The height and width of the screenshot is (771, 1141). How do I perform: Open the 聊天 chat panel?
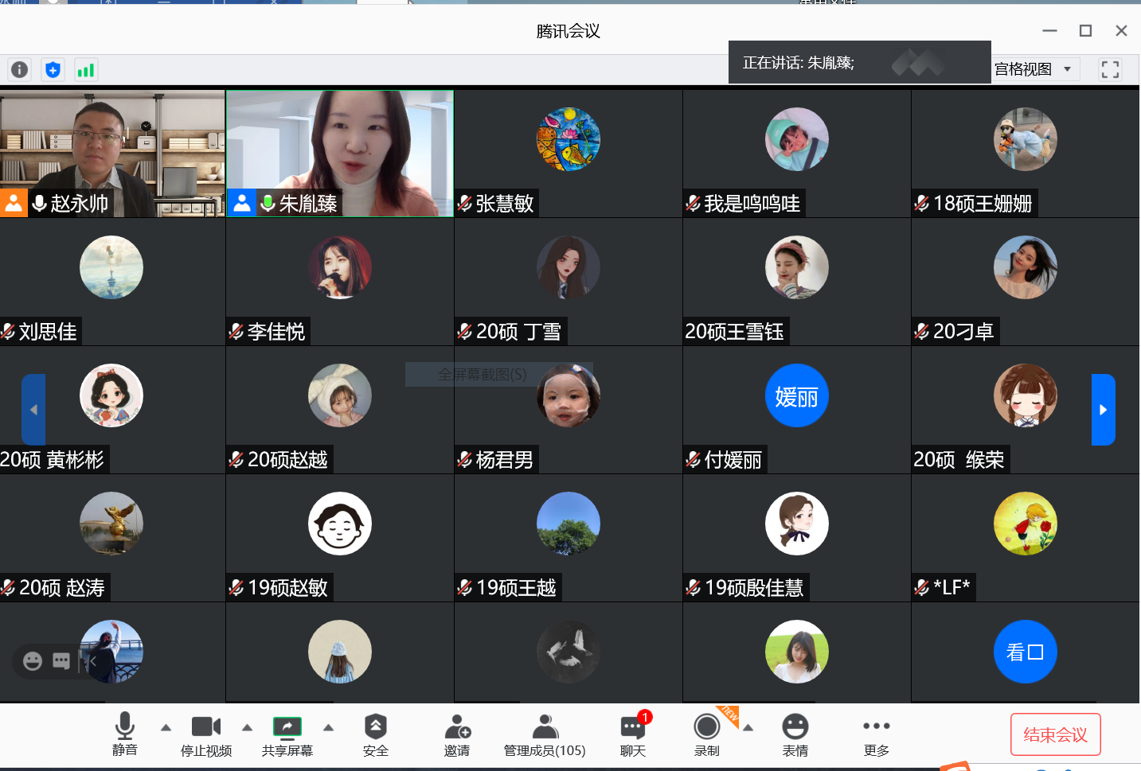click(633, 734)
